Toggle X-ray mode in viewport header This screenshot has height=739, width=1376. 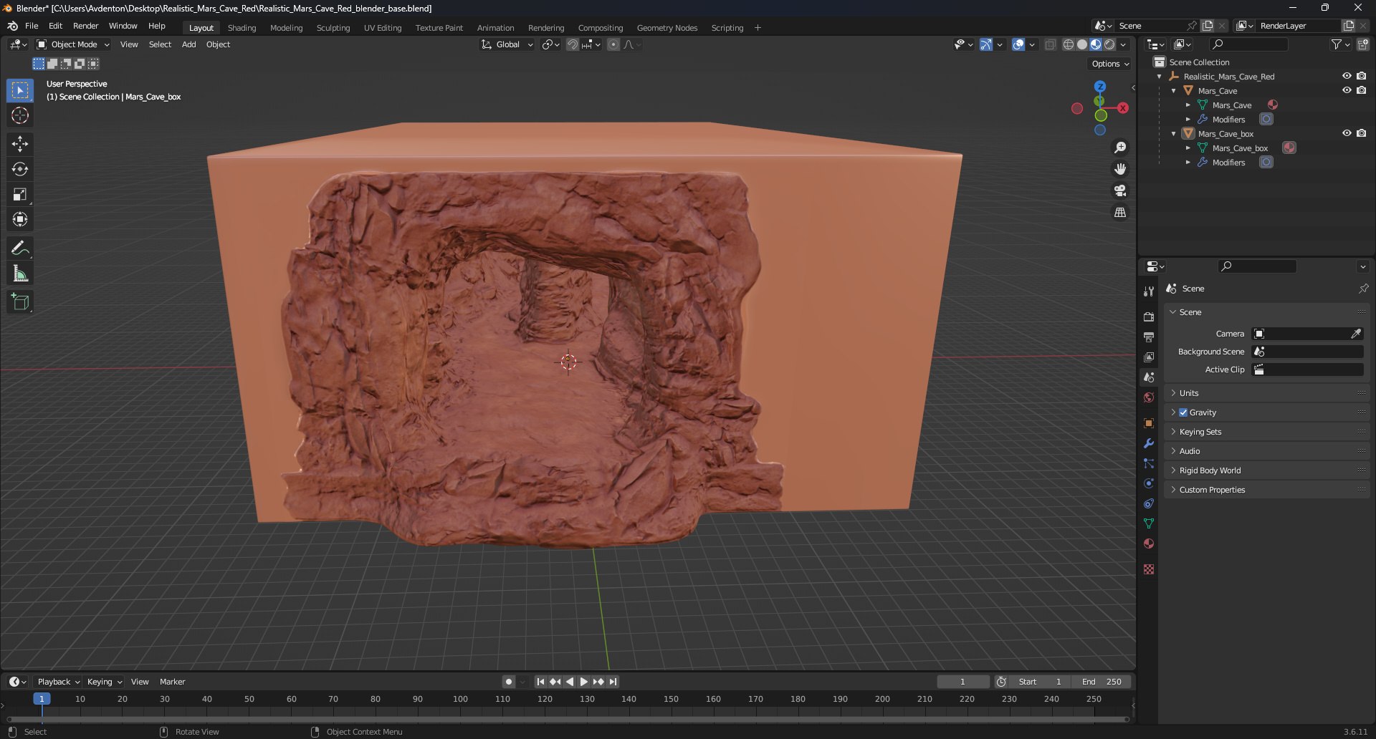coord(1050,44)
